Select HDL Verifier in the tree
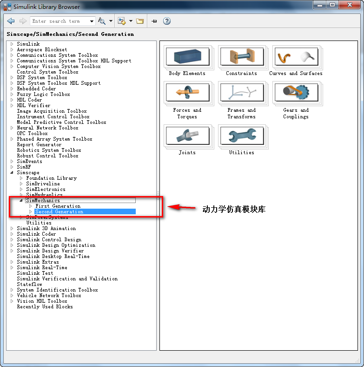The height and width of the screenshot is (367, 364). tap(33, 106)
